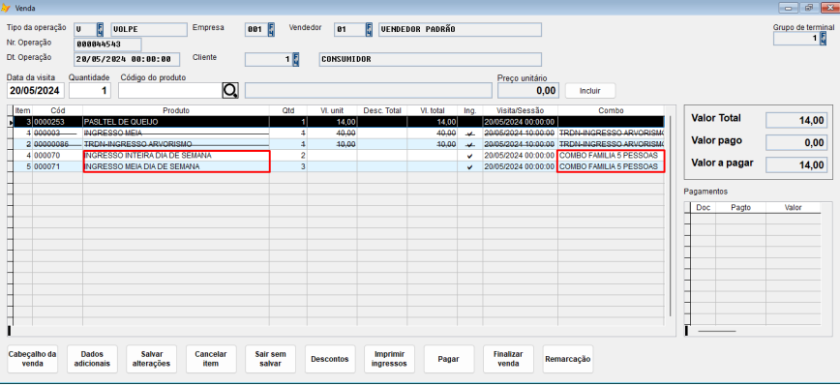Focus the Preço unitário field
Image resolution: width=840 pixels, height=386 pixels.
(528, 91)
